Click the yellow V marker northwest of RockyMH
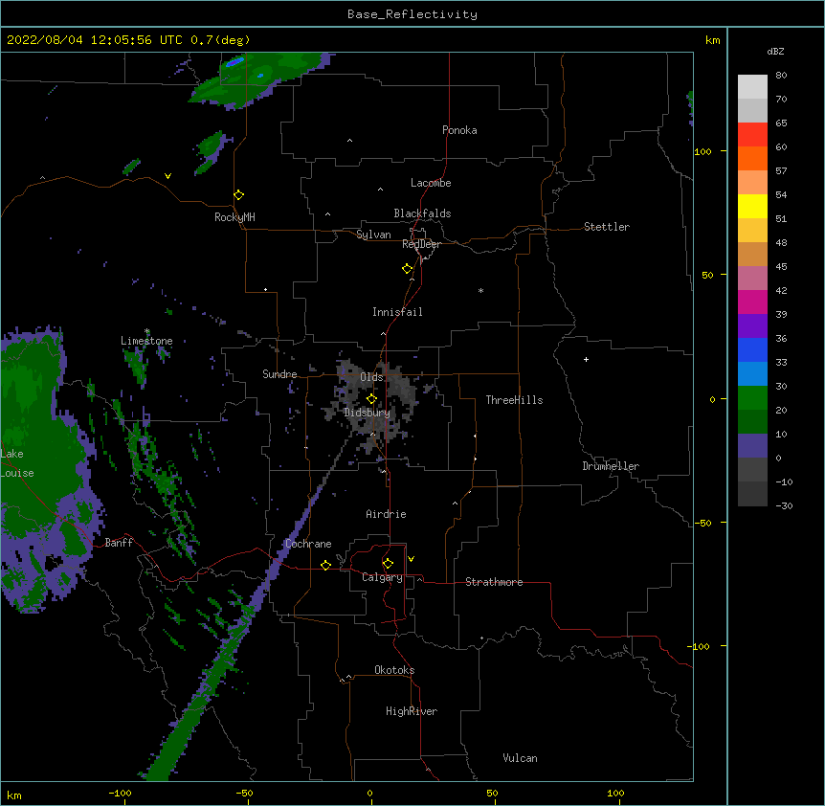 (x=167, y=176)
